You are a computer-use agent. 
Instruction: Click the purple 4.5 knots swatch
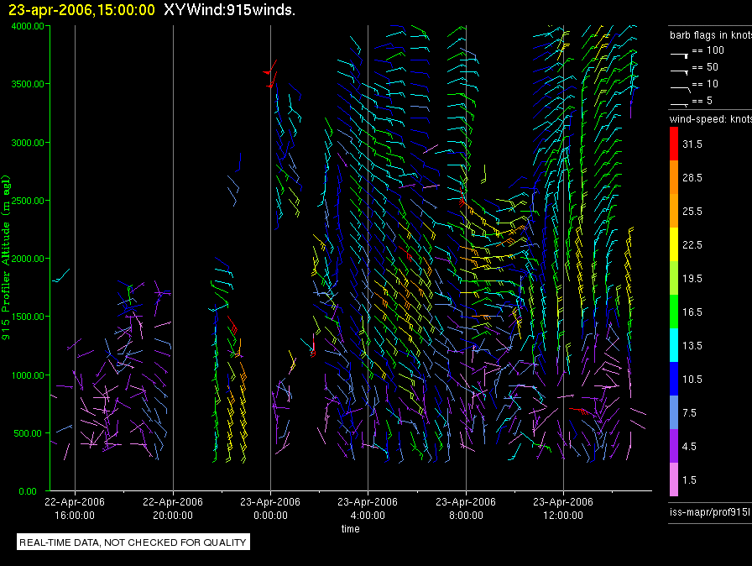tap(674, 446)
